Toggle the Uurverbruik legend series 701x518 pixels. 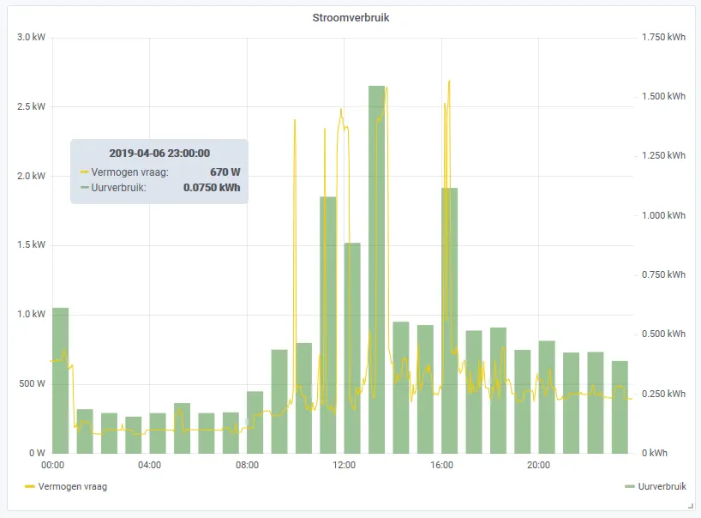[662, 486]
